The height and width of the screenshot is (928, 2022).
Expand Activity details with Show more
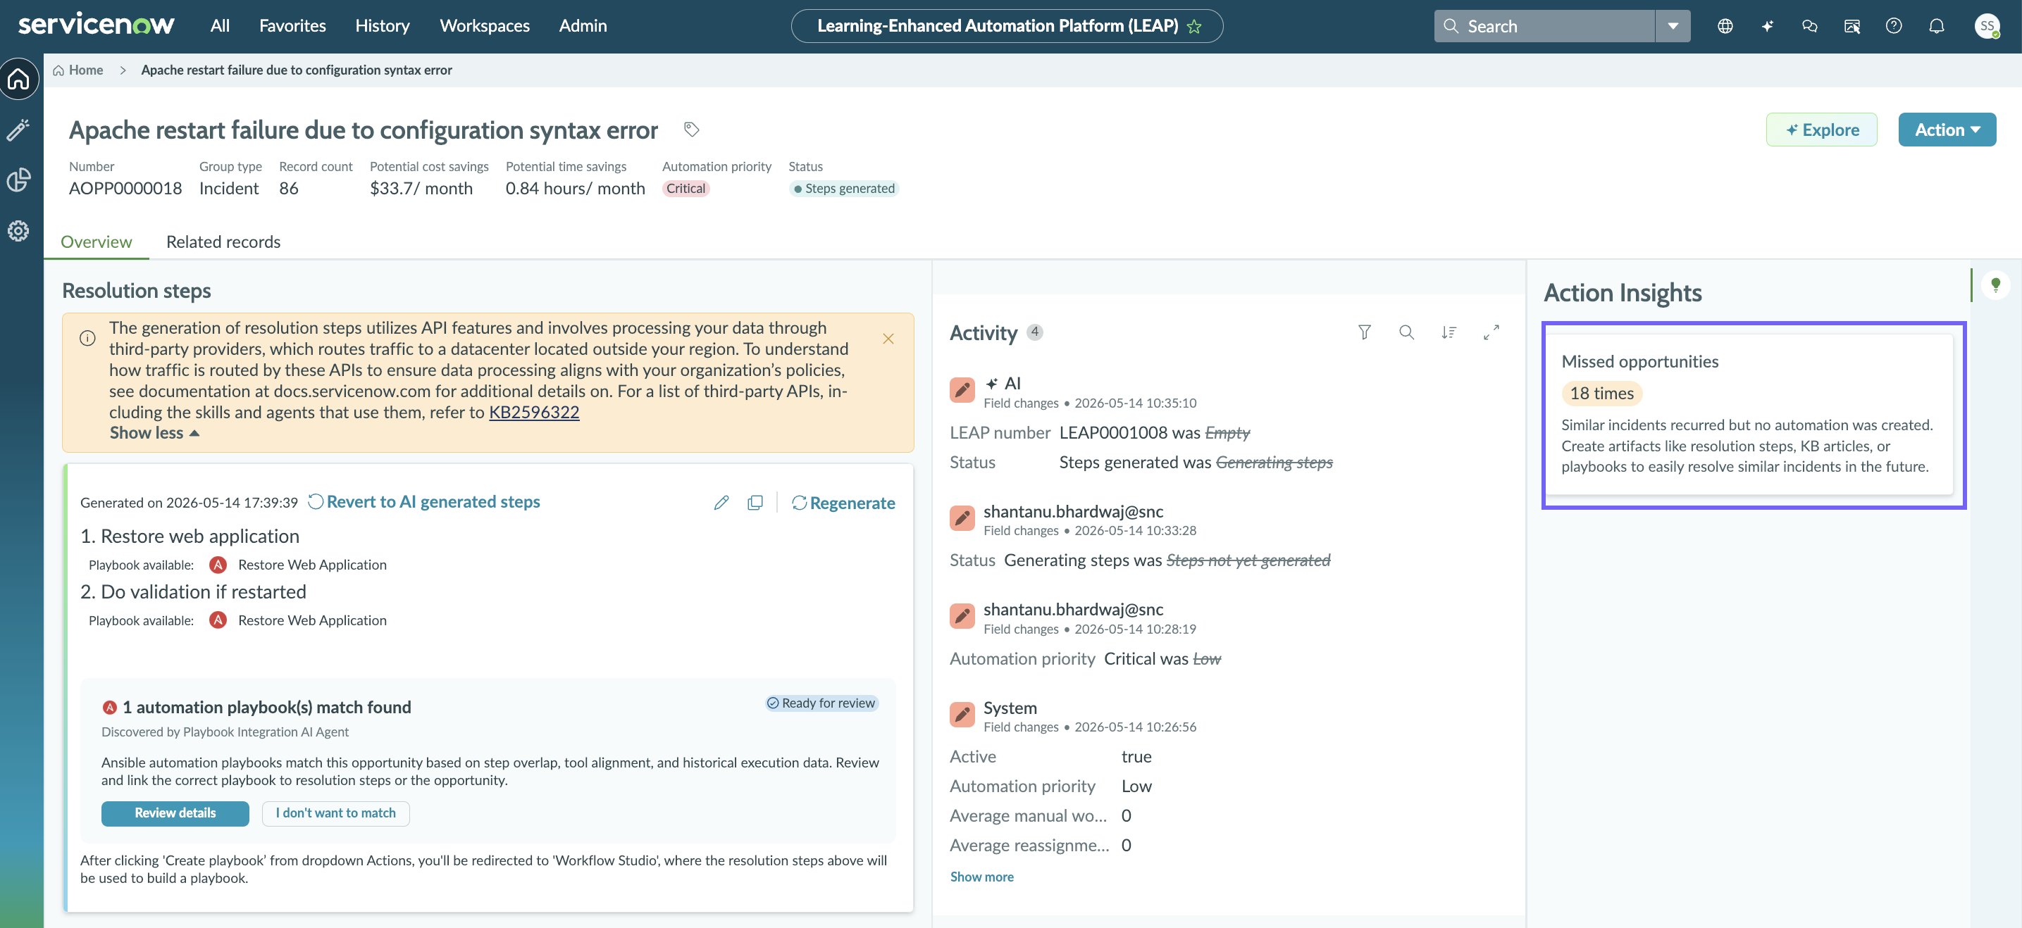point(981,876)
